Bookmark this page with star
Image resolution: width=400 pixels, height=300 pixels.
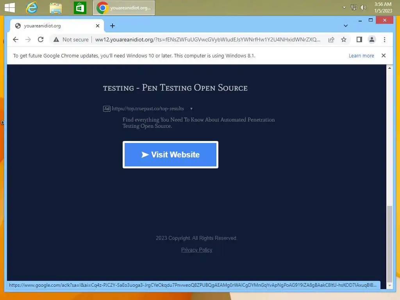tap(344, 39)
